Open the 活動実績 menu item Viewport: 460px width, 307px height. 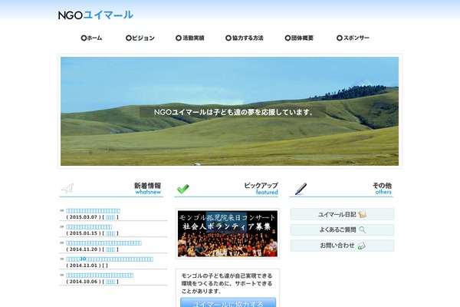coord(190,38)
